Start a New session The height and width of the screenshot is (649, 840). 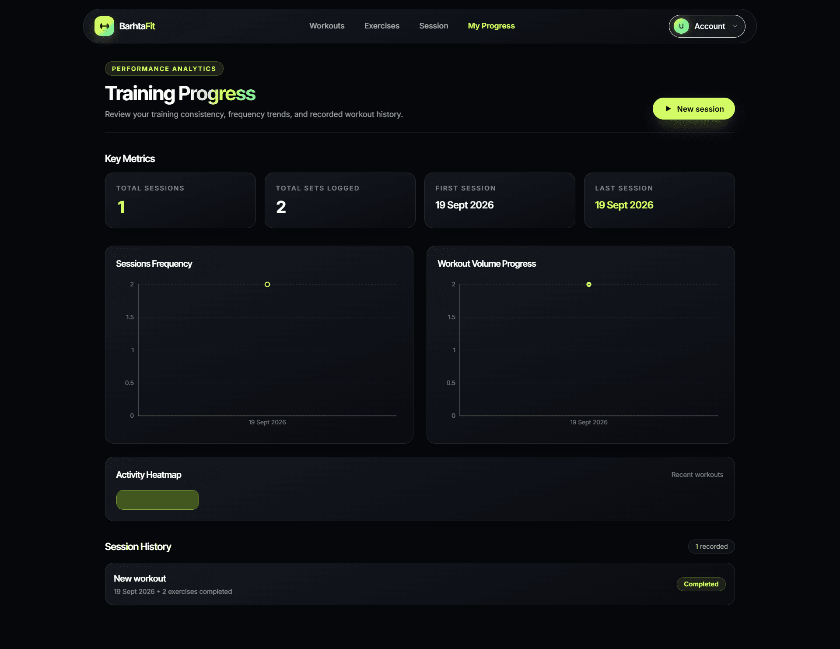(x=693, y=109)
